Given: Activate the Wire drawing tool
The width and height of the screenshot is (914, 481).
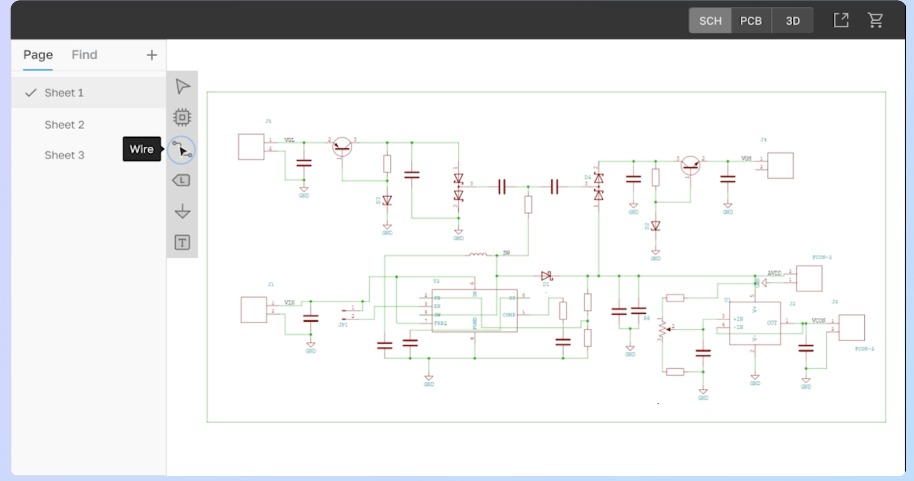Looking at the screenshot, I should point(182,150).
